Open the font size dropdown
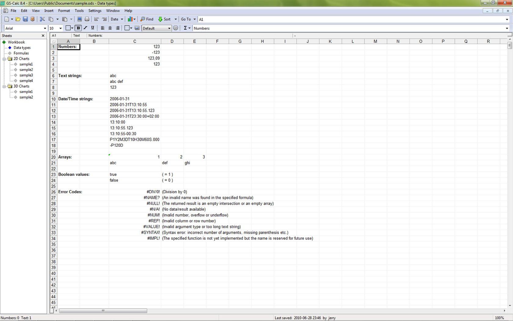The width and height of the screenshot is (513, 321). pos(60,28)
